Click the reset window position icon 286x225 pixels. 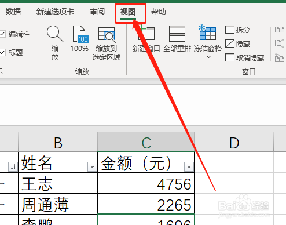[x=280, y=57]
